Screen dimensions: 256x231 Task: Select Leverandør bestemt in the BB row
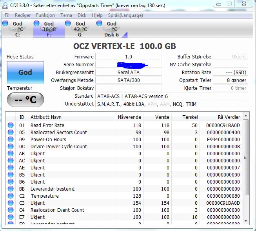click(x=53, y=189)
